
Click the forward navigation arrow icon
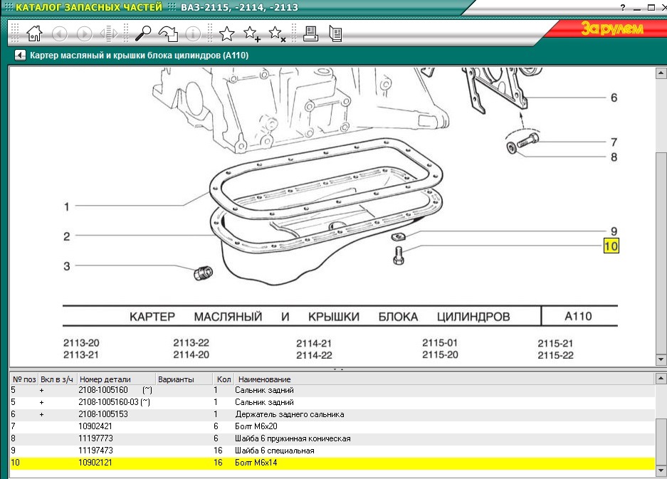(x=84, y=33)
